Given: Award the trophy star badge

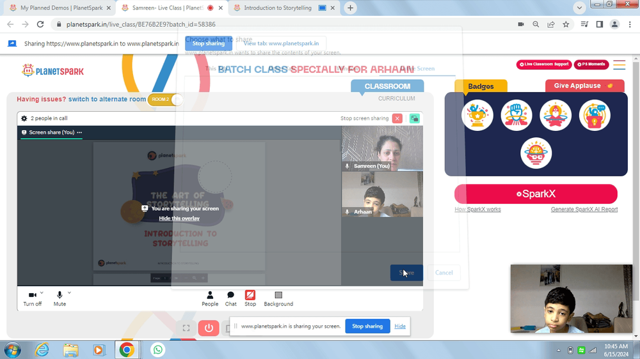Looking at the screenshot, I should [x=477, y=116].
